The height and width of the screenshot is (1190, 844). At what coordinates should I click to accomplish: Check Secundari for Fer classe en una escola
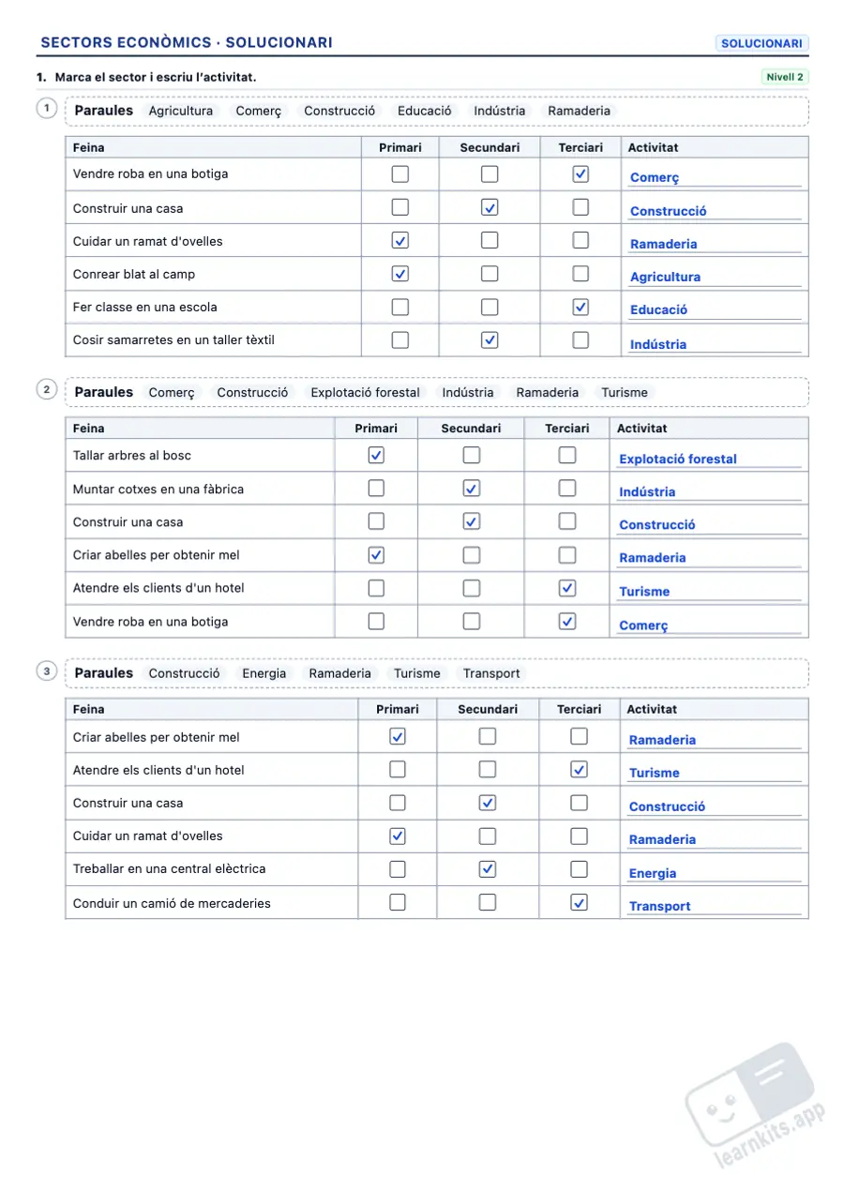pos(490,307)
